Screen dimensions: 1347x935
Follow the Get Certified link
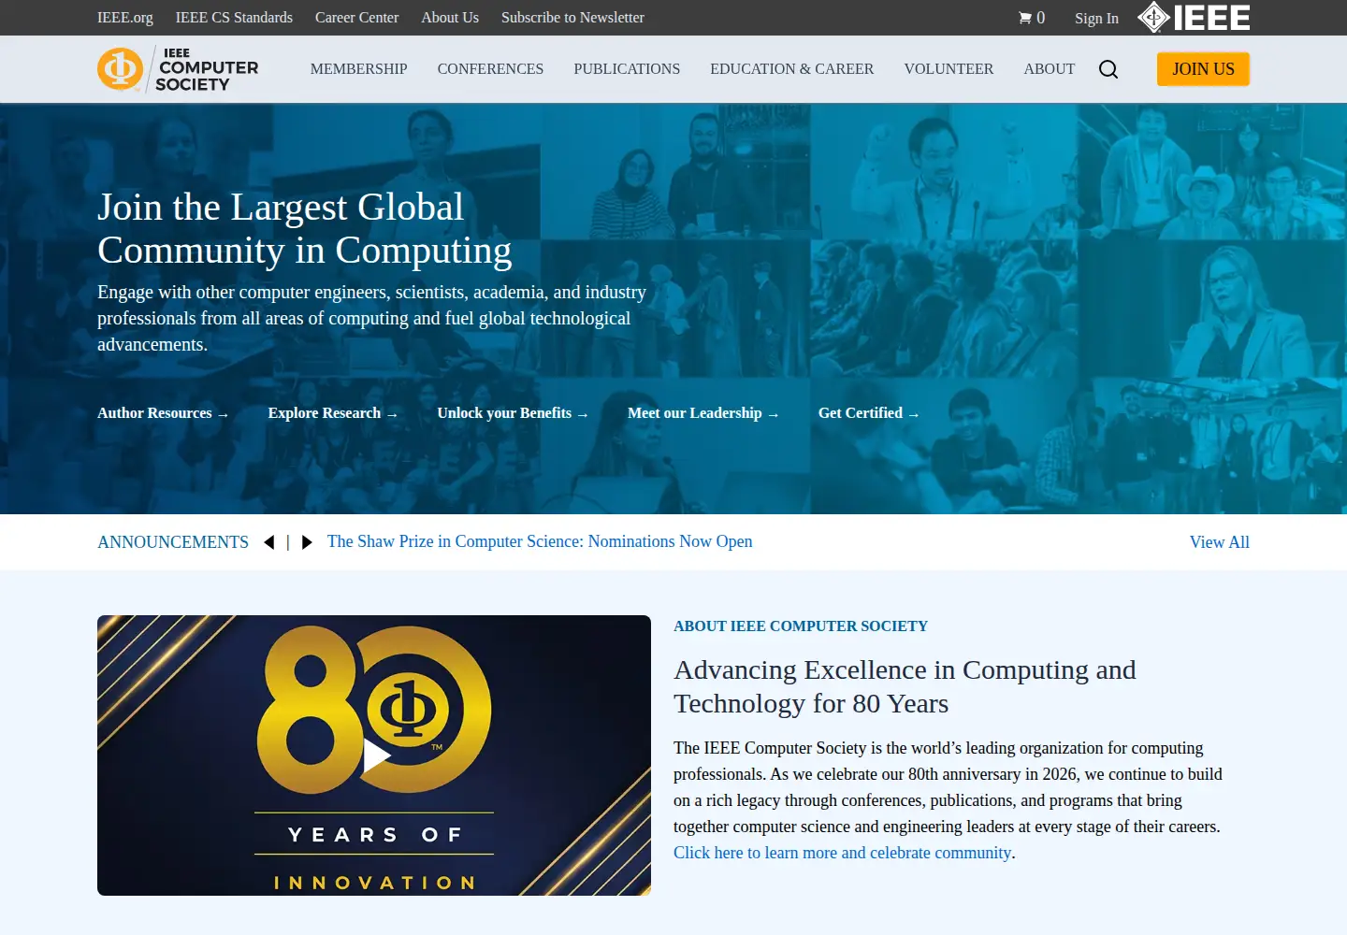pyautogui.click(x=869, y=413)
